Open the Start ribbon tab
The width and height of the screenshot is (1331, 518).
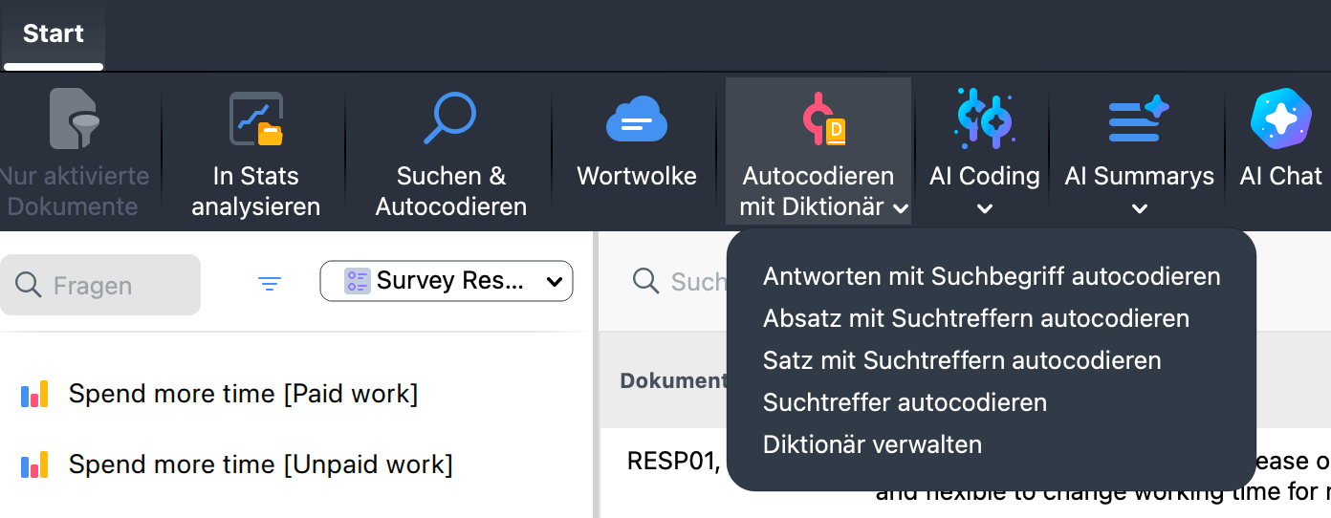[x=54, y=33]
